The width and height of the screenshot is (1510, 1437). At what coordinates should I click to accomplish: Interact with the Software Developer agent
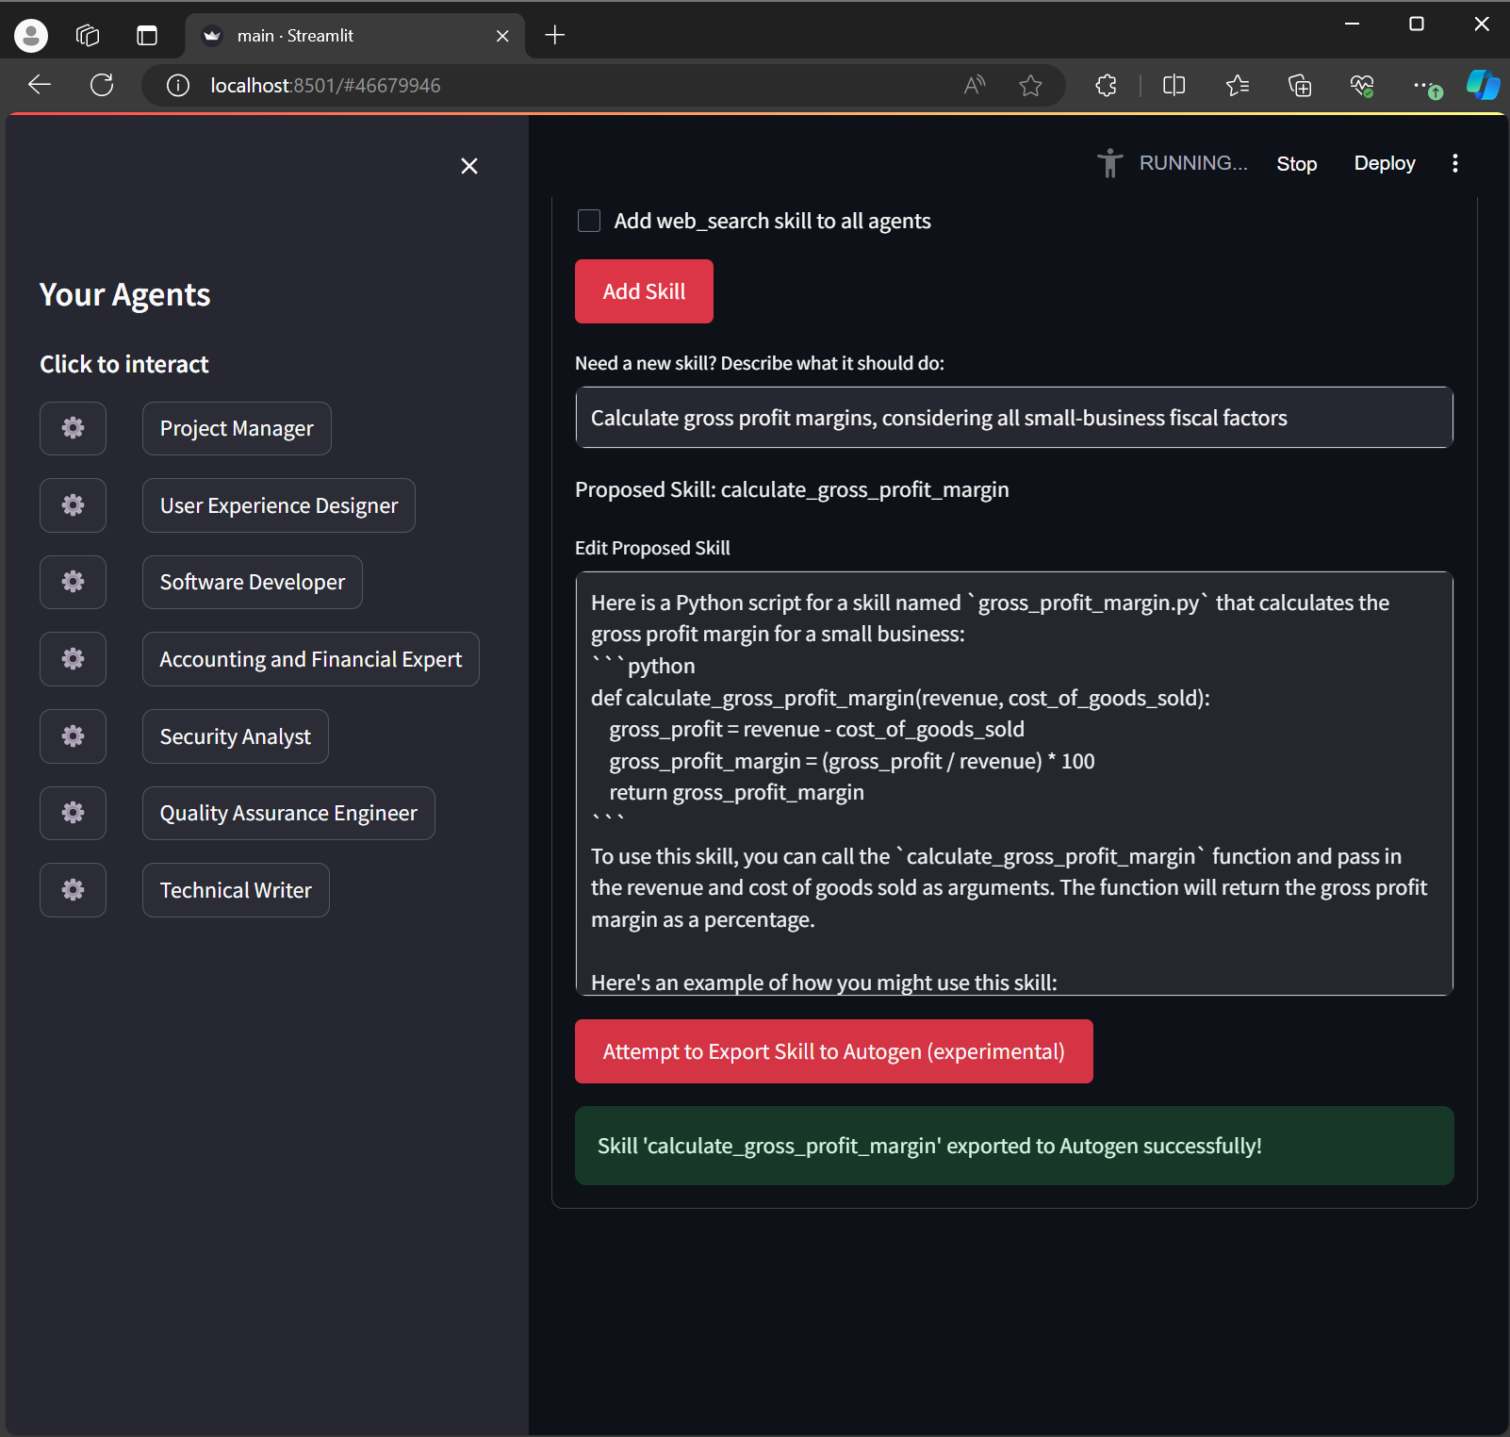pos(253,582)
